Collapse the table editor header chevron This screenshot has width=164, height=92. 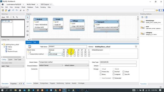click(x=136, y=47)
